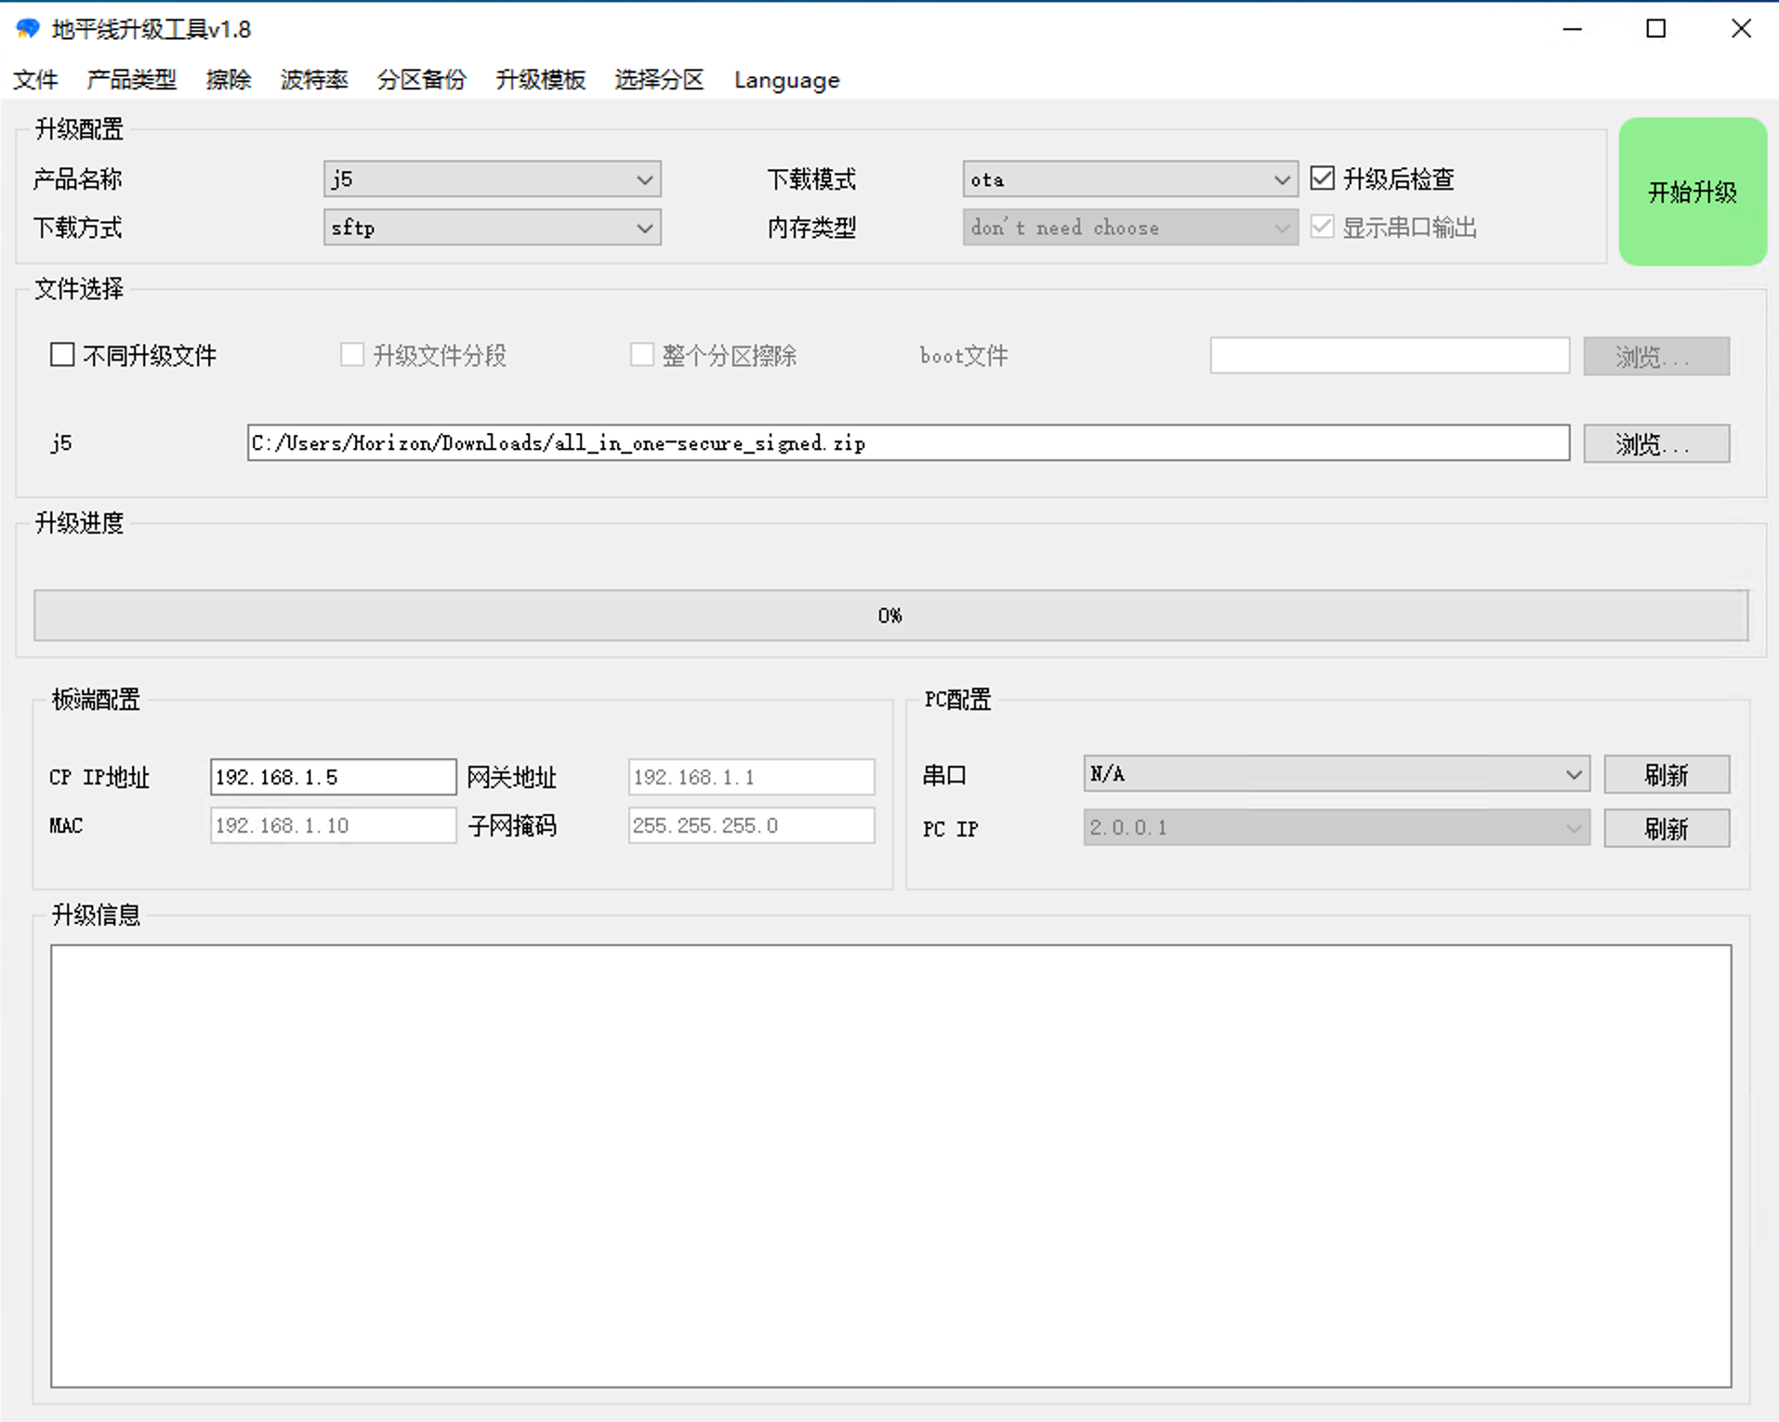Viewport: 1779px width, 1422px height.
Task: Open the 波特率 baud rate menu
Action: coord(314,80)
